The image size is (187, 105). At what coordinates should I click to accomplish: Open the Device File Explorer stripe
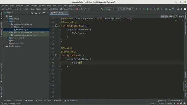coord(186,89)
